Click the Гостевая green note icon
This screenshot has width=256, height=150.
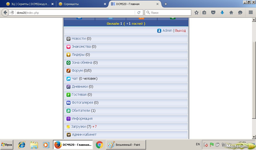click(x=68, y=95)
